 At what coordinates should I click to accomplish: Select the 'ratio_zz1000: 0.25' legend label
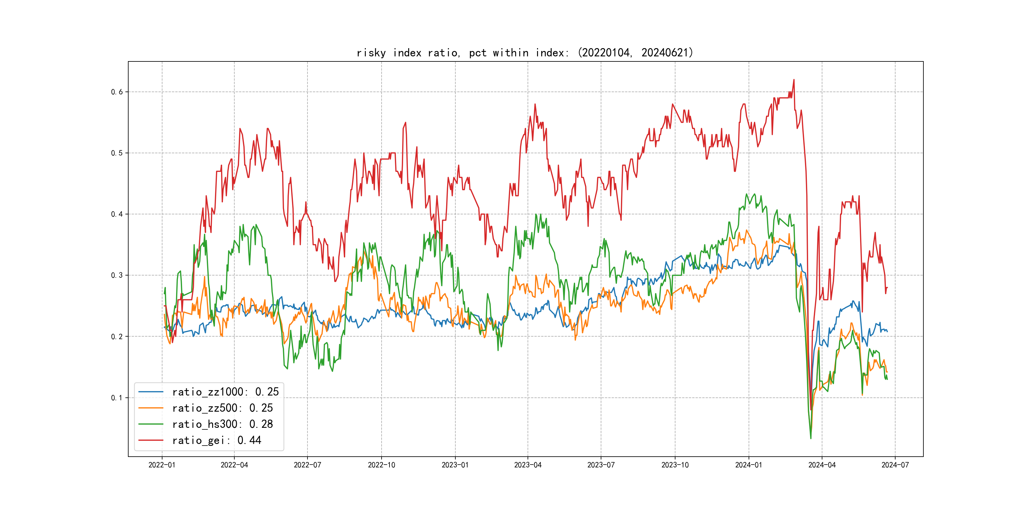225,392
